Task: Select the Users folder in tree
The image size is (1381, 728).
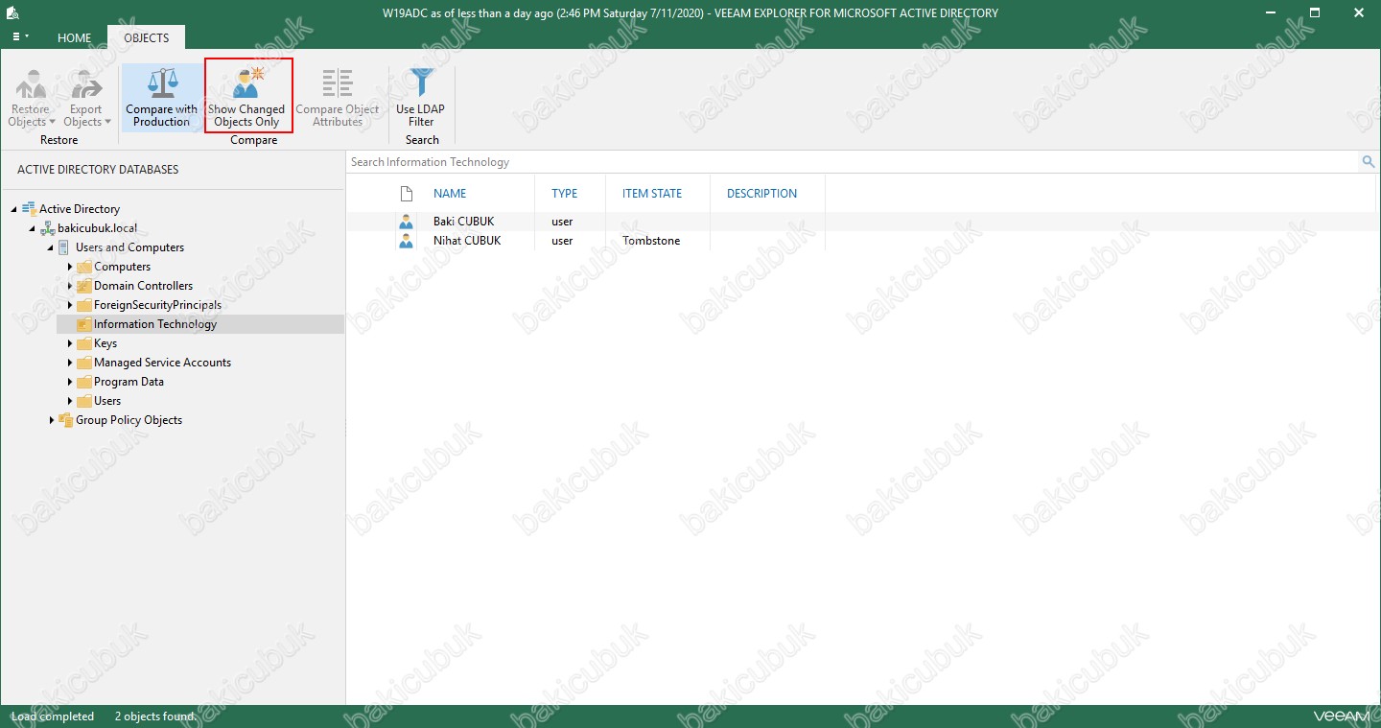Action: coord(107,401)
